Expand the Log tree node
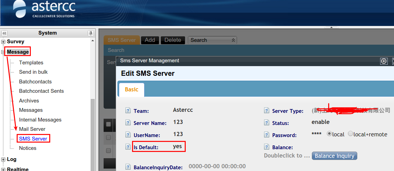 (x=3, y=160)
